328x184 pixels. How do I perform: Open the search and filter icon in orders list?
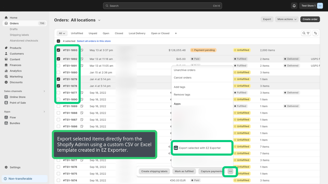[306, 33]
